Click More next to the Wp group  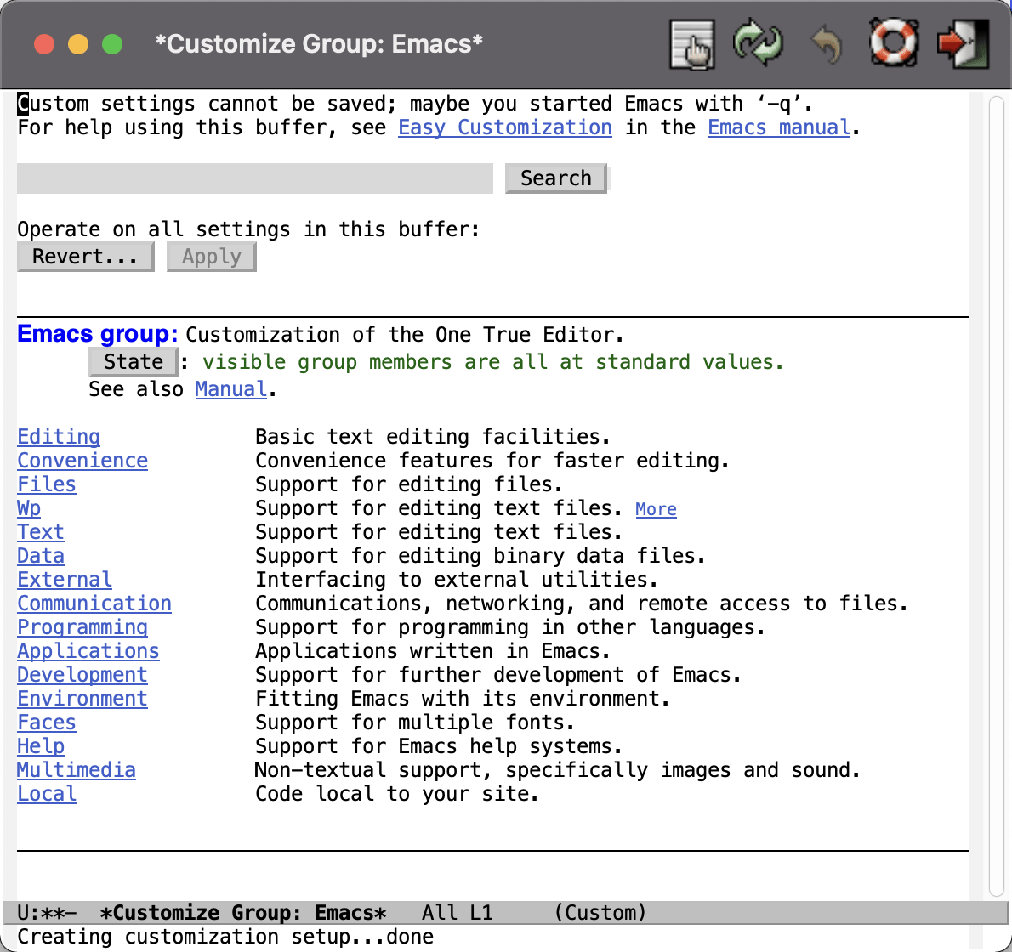656,508
